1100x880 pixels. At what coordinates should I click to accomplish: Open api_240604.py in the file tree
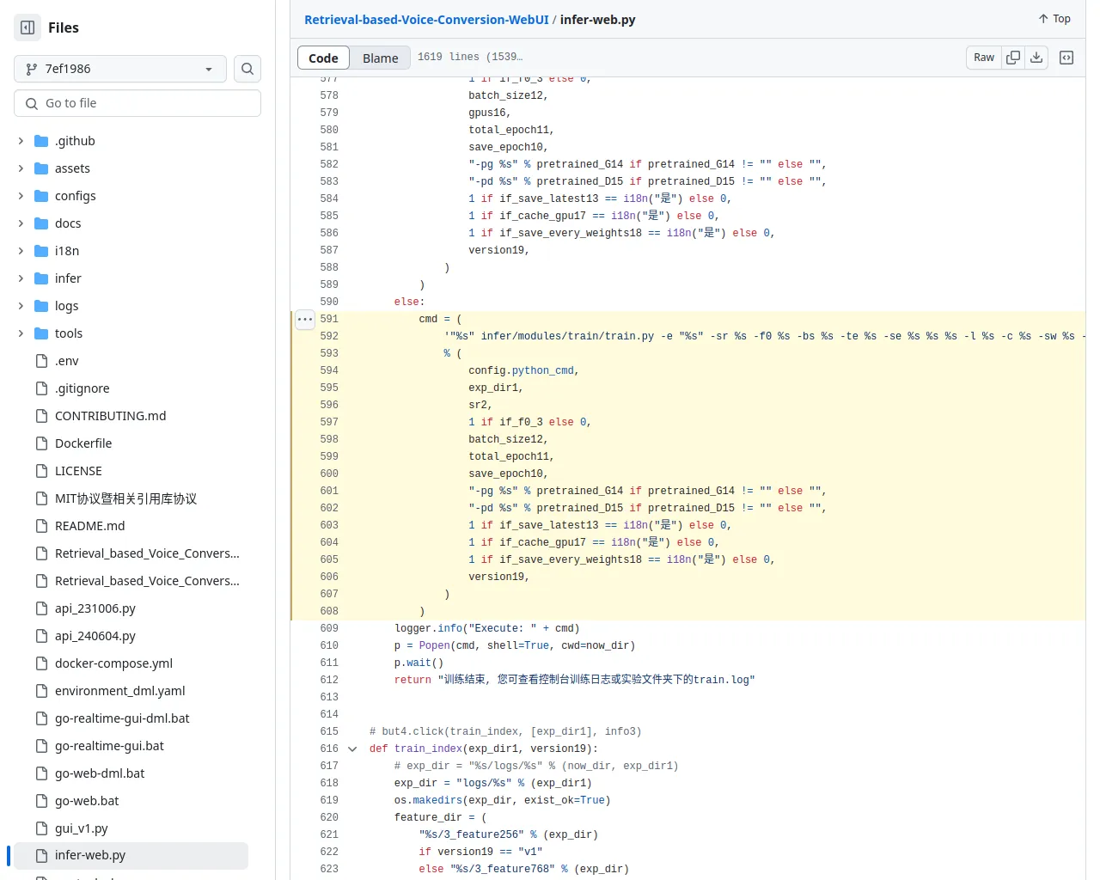[95, 636]
